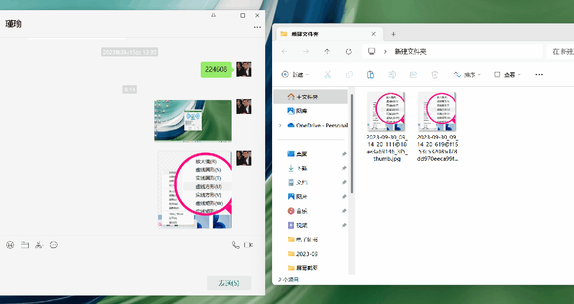
Task: Click the navigation pane vertical scrollbar
Action: [352, 144]
